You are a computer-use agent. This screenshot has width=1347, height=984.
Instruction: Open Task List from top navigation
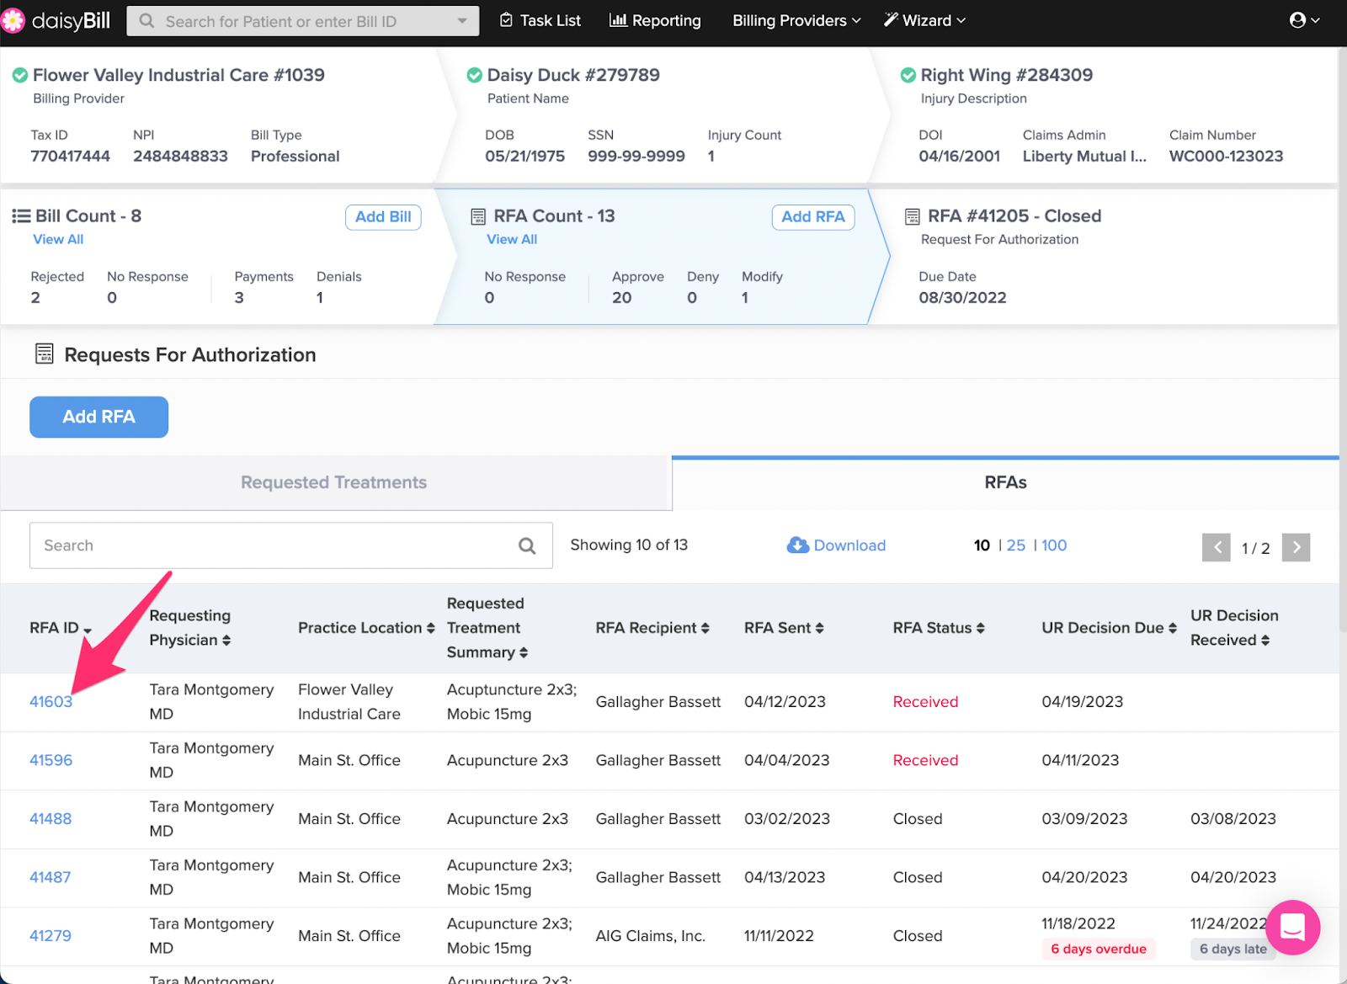click(540, 20)
